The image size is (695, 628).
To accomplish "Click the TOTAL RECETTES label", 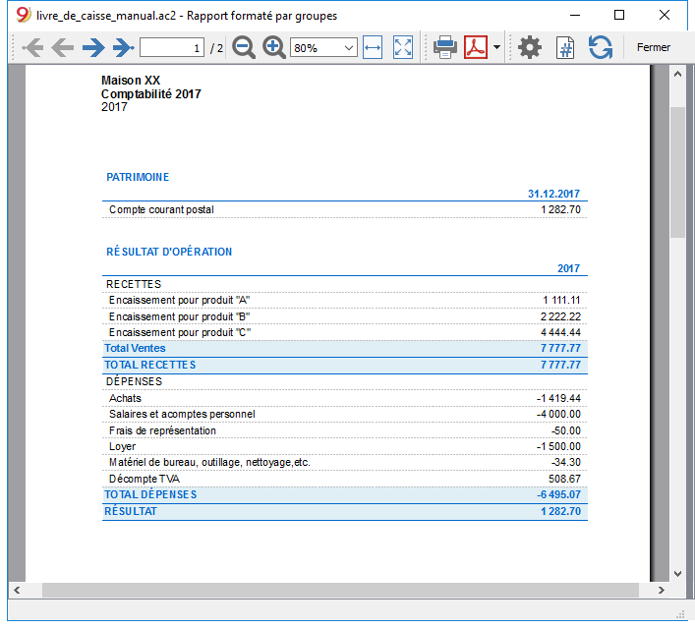I will tap(149, 365).
